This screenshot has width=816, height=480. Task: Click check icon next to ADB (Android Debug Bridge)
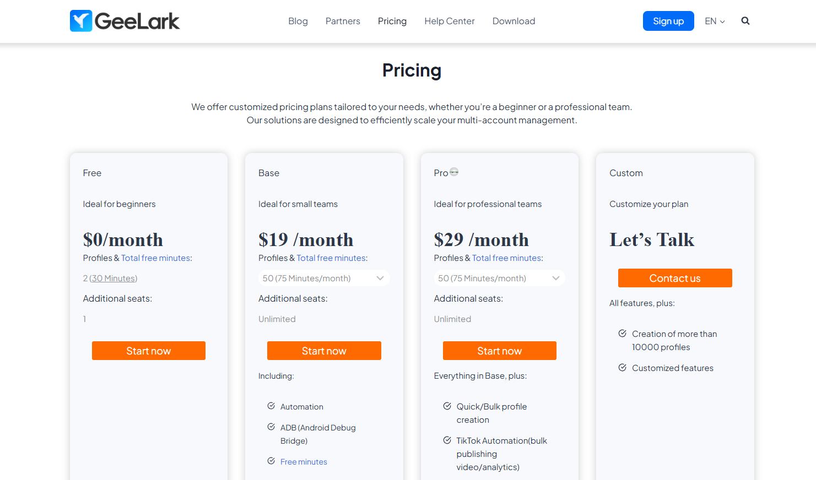[271, 427]
